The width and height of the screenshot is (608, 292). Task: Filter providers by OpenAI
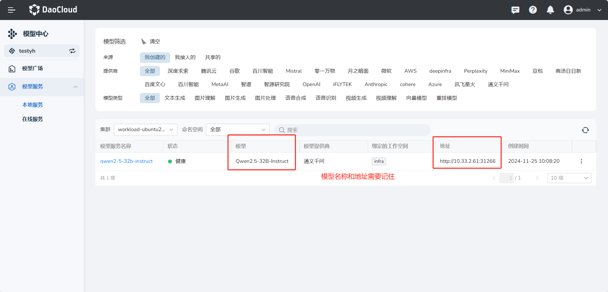click(311, 84)
